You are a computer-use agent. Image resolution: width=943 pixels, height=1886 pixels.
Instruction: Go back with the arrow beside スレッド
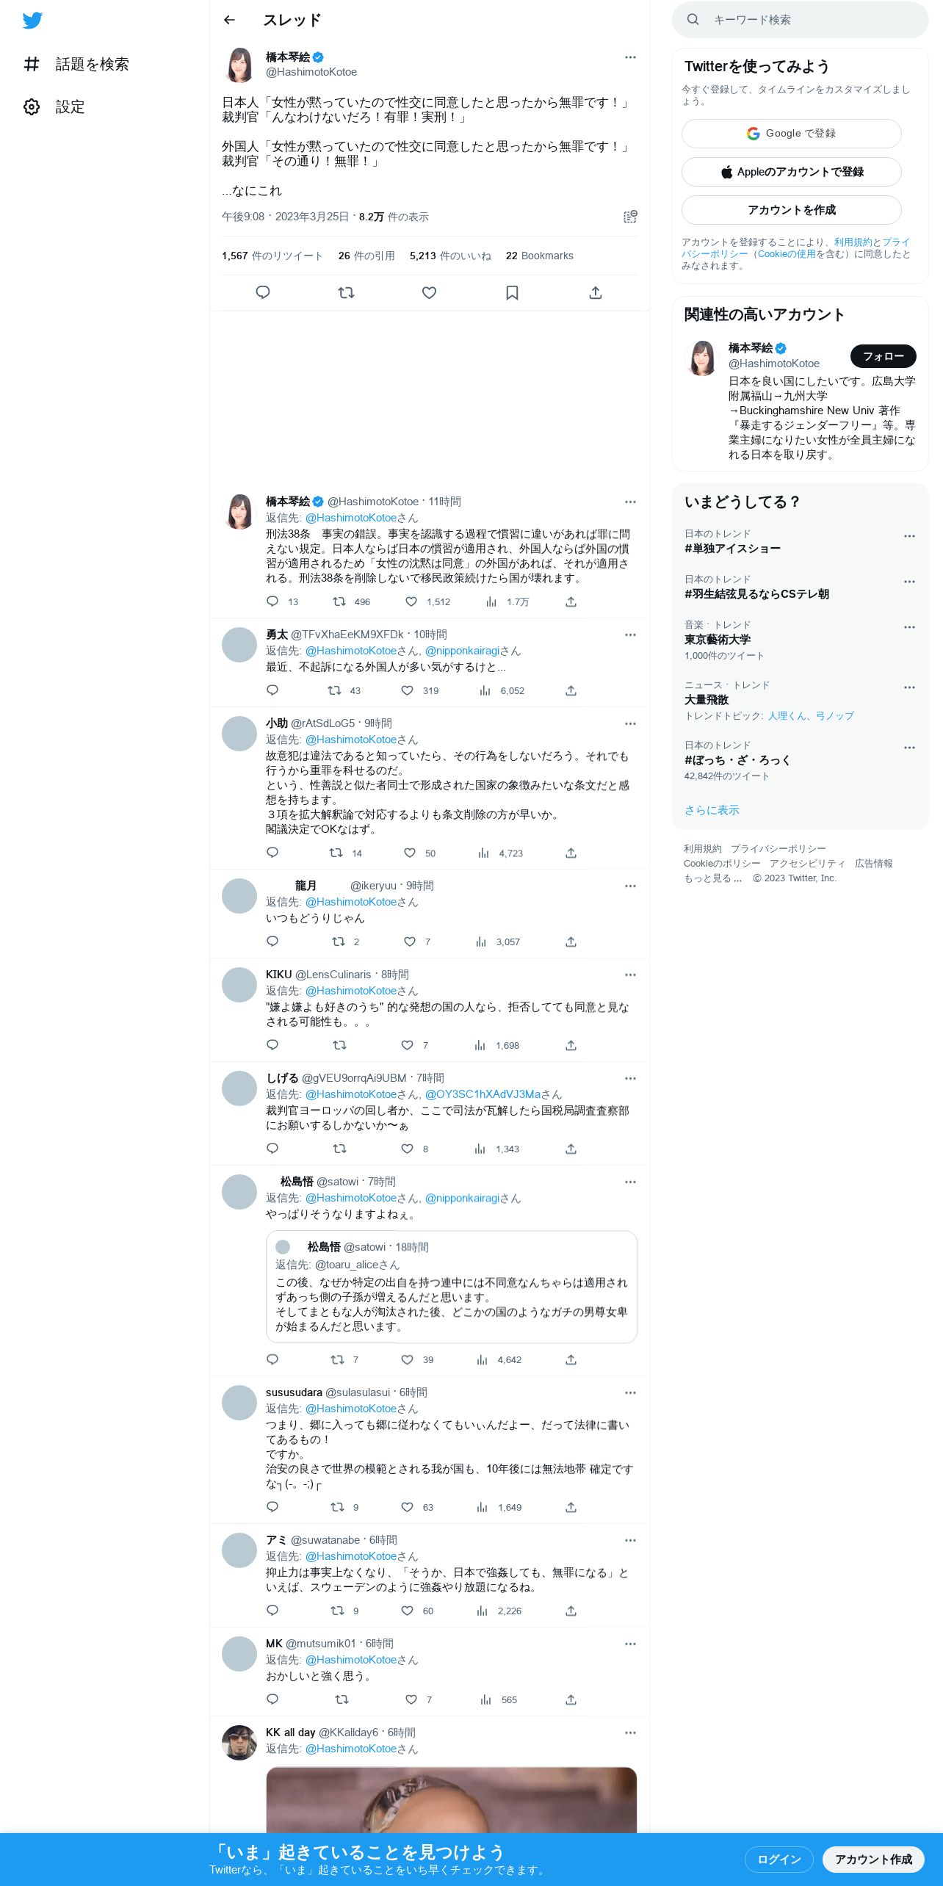(x=229, y=20)
